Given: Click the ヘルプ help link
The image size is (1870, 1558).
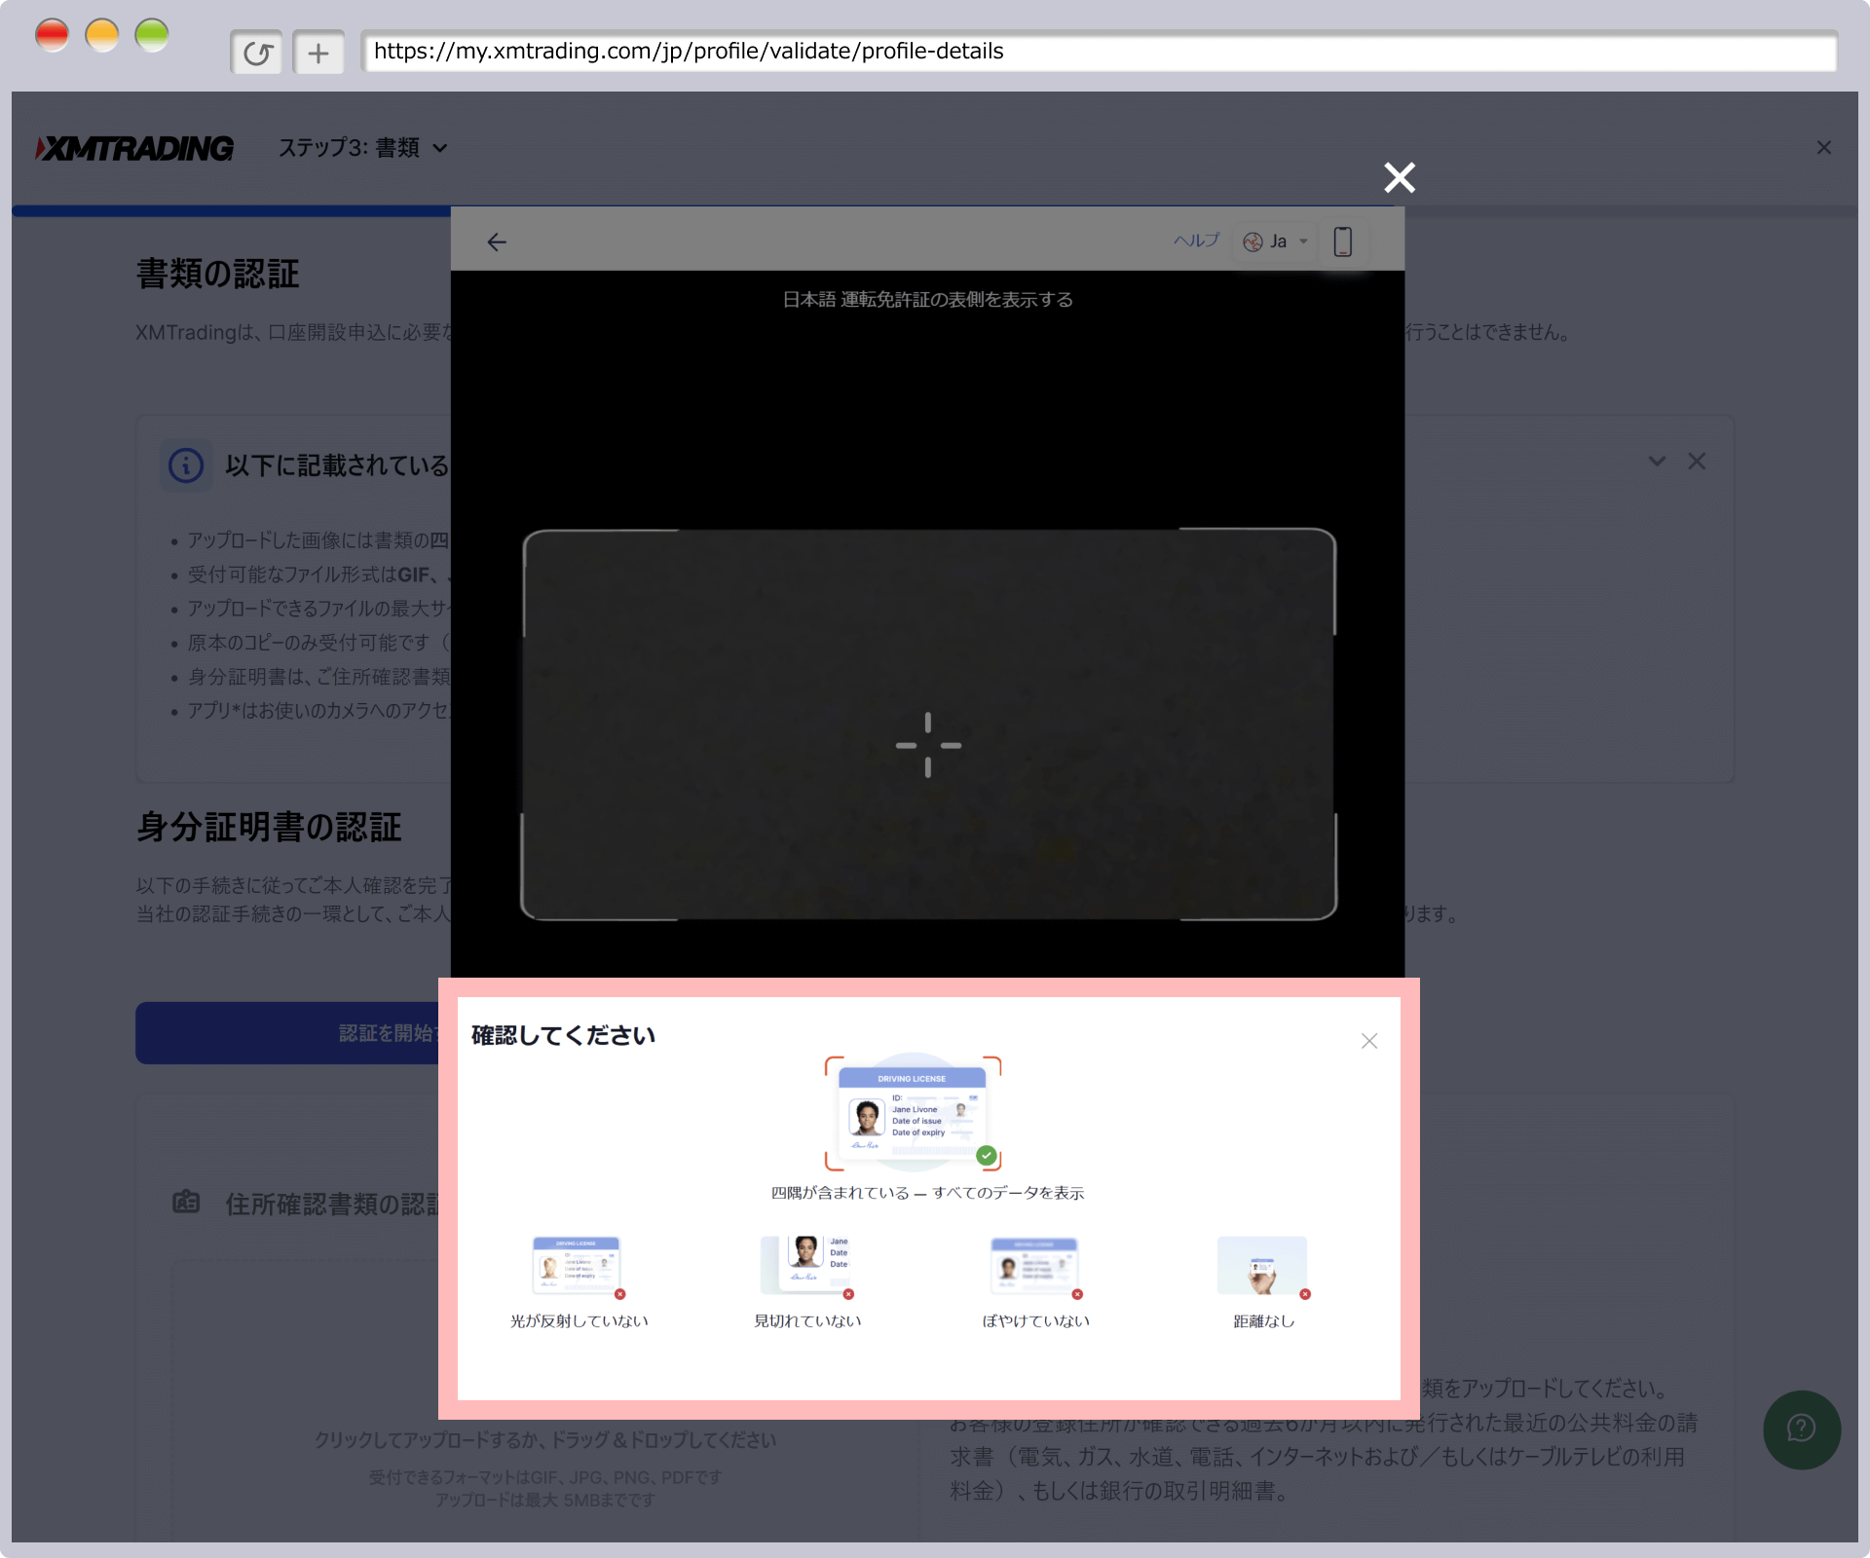Looking at the screenshot, I should pos(1196,241).
